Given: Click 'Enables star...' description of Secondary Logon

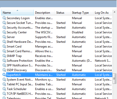Looking at the screenshot, I should tap(44, 18).
